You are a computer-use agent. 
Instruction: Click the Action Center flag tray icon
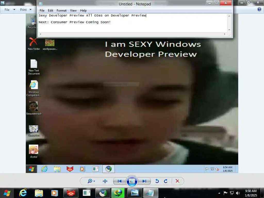pos(225,193)
